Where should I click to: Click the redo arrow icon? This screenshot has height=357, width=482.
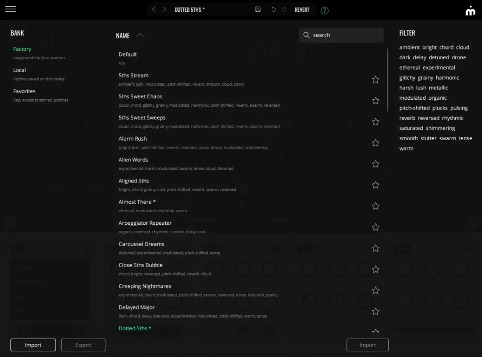click(x=284, y=9)
